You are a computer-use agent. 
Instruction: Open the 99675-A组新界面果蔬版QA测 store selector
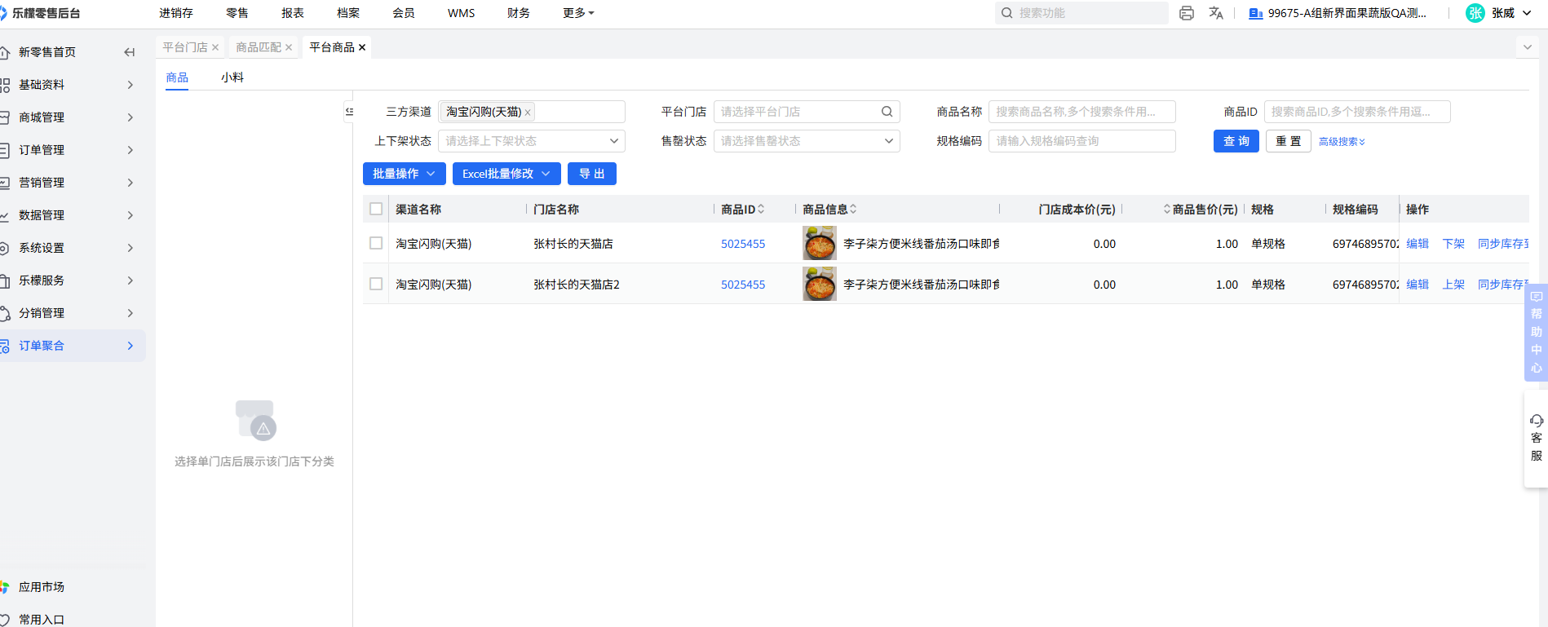[1338, 13]
